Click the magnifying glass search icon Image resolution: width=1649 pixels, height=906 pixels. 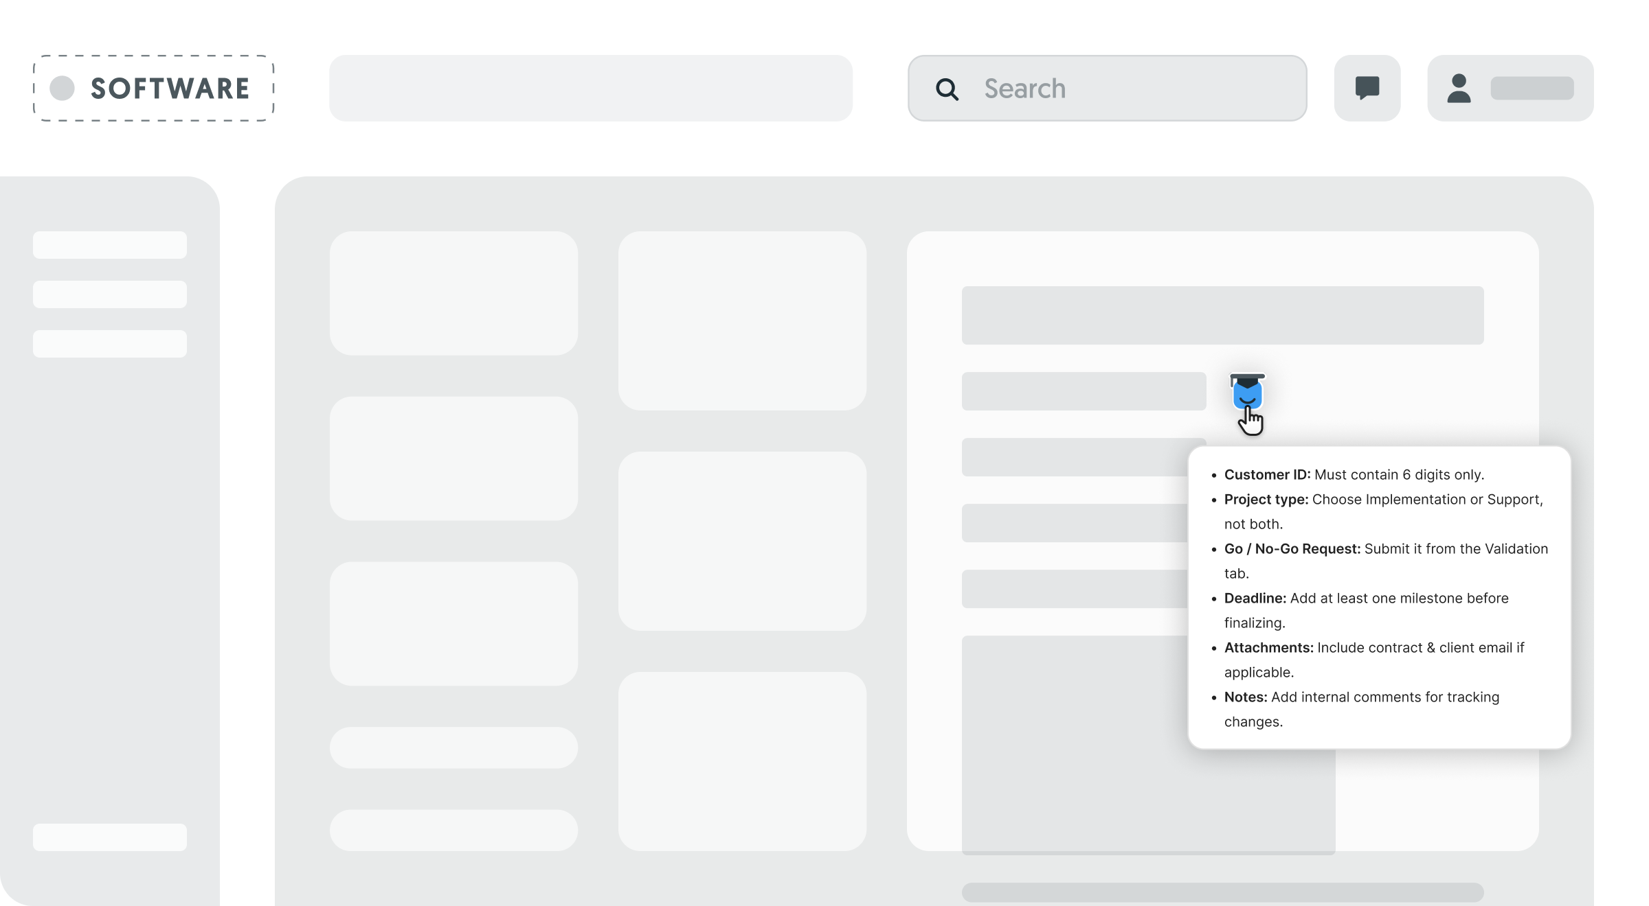click(x=947, y=89)
